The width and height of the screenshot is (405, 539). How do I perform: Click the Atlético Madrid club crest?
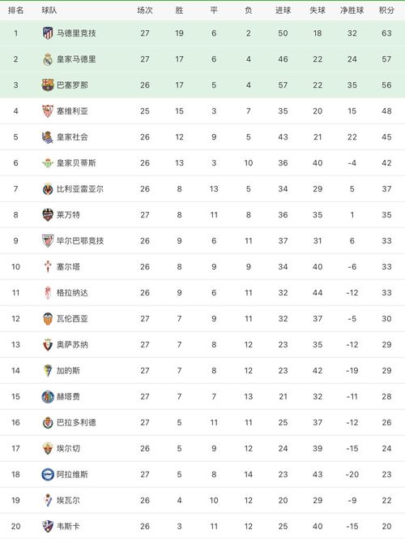tap(48, 33)
